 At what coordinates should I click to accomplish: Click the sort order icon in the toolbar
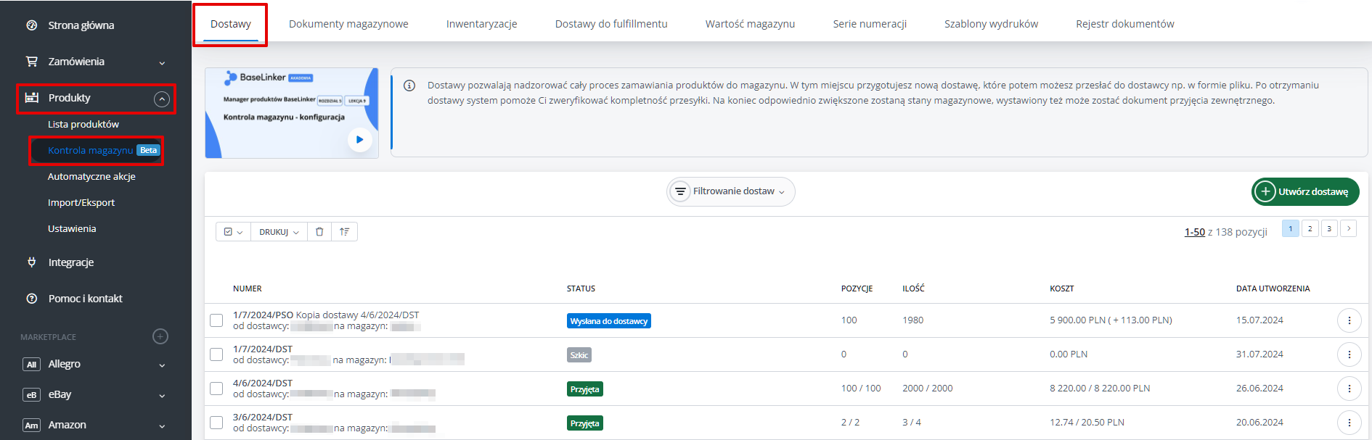(344, 232)
